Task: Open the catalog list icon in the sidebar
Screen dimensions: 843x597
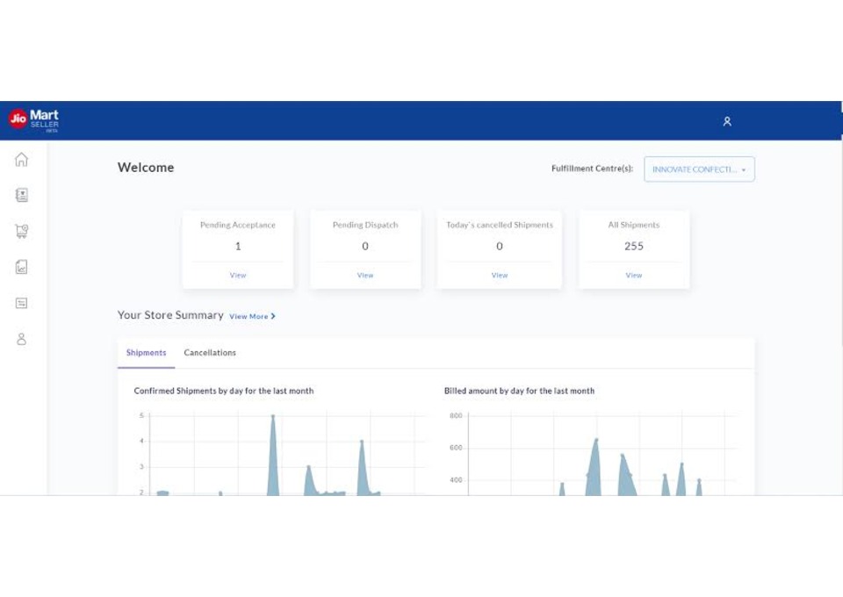Action: (21, 195)
